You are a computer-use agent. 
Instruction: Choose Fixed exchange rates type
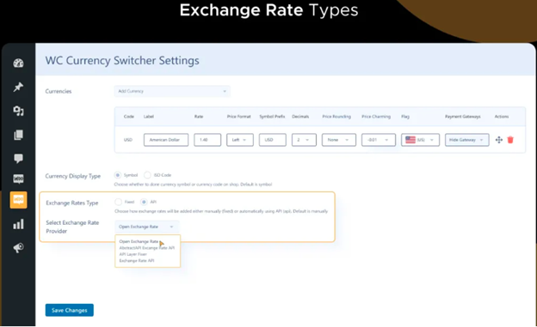tap(118, 202)
